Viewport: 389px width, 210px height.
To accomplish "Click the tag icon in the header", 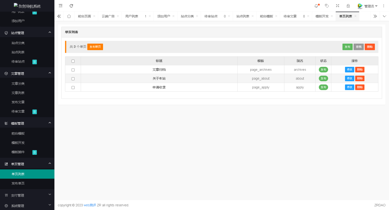I will coord(327,6).
